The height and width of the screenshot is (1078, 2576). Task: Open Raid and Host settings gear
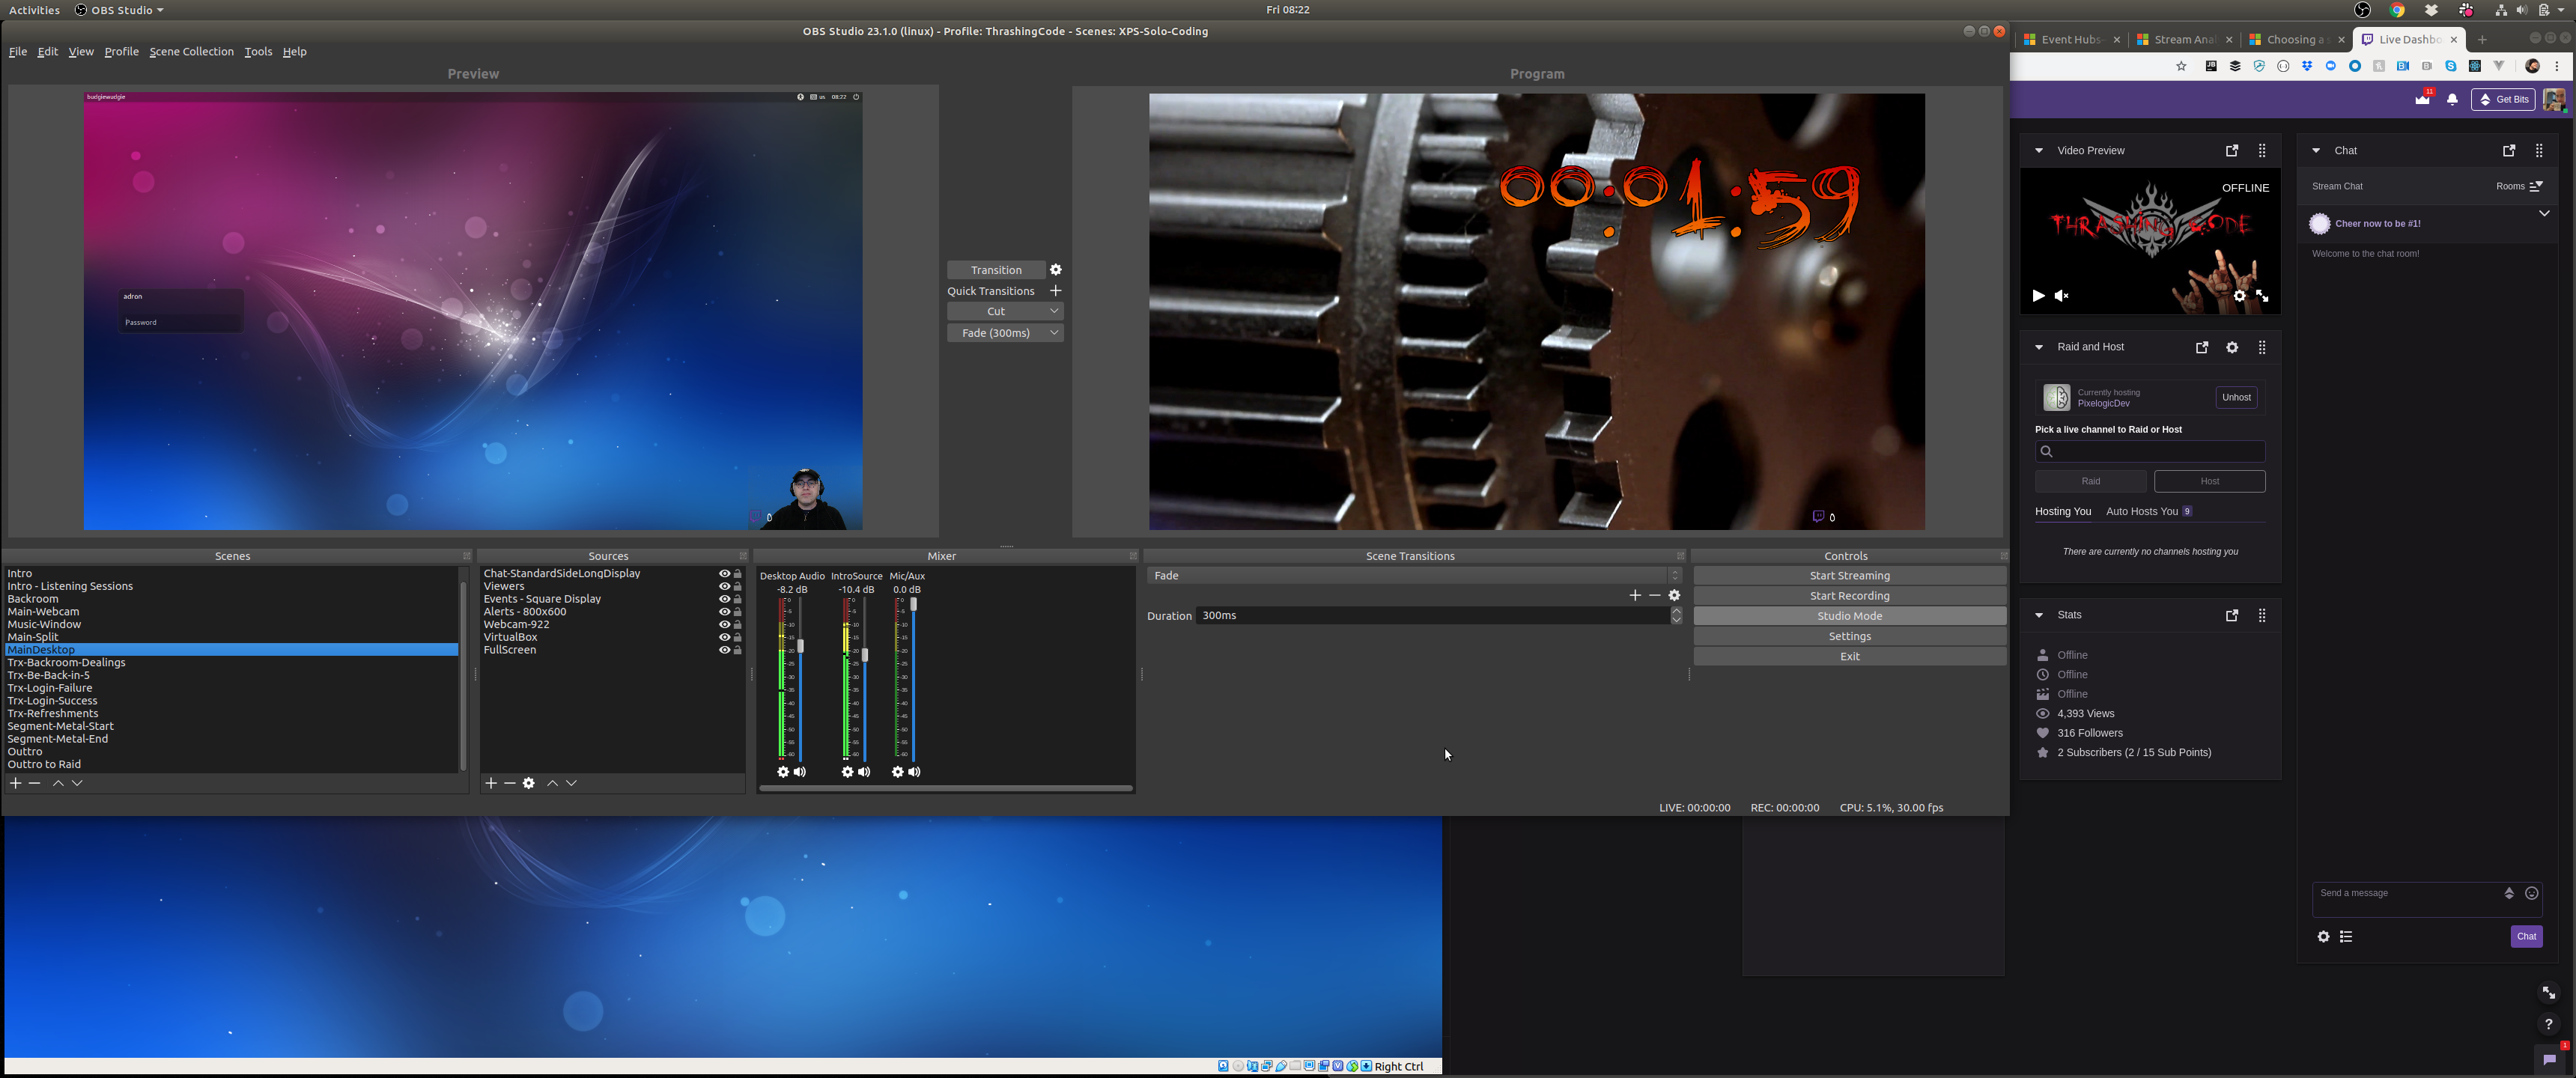click(2232, 347)
